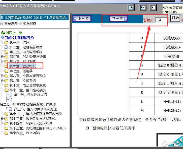183x149 pixels.
Task: Select 第十四章、VSP行人警示系统
Action: (31, 123)
